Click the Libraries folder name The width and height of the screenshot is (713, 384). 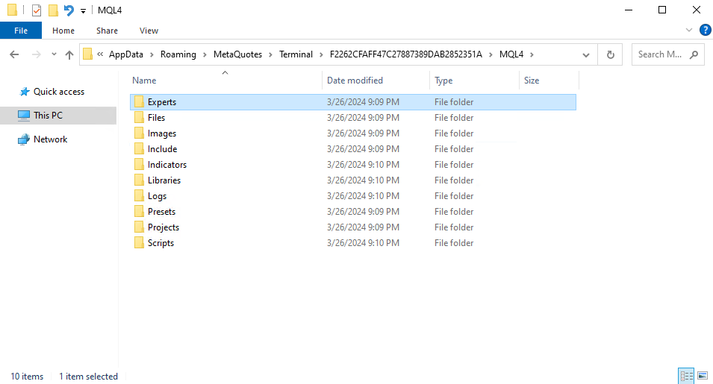click(164, 180)
